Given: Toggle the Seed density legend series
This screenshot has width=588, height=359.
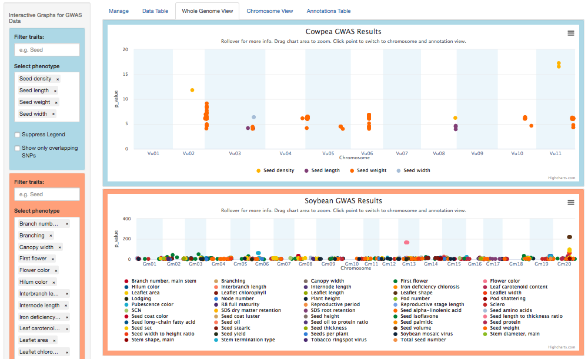Looking at the screenshot, I should (x=275, y=170).
